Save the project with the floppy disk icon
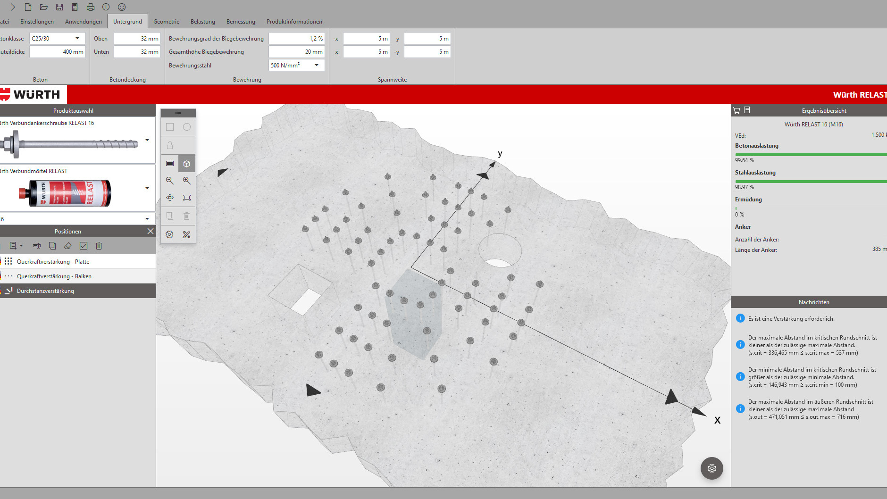The image size is (887, 499). 59,7
